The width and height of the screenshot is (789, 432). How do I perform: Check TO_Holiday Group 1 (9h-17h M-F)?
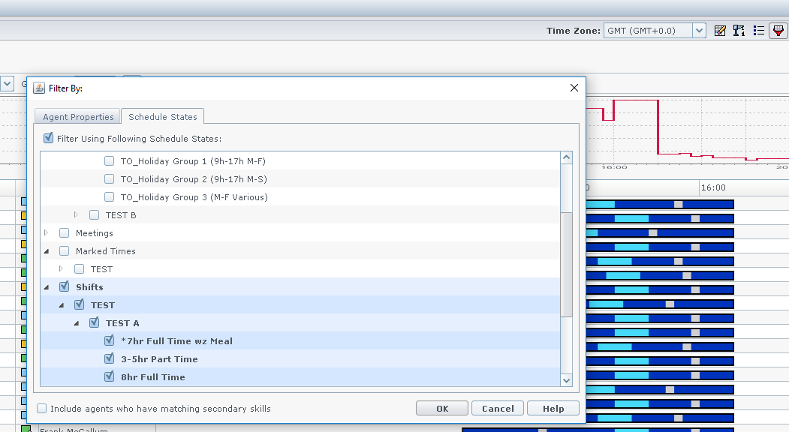tap(109, 161)
